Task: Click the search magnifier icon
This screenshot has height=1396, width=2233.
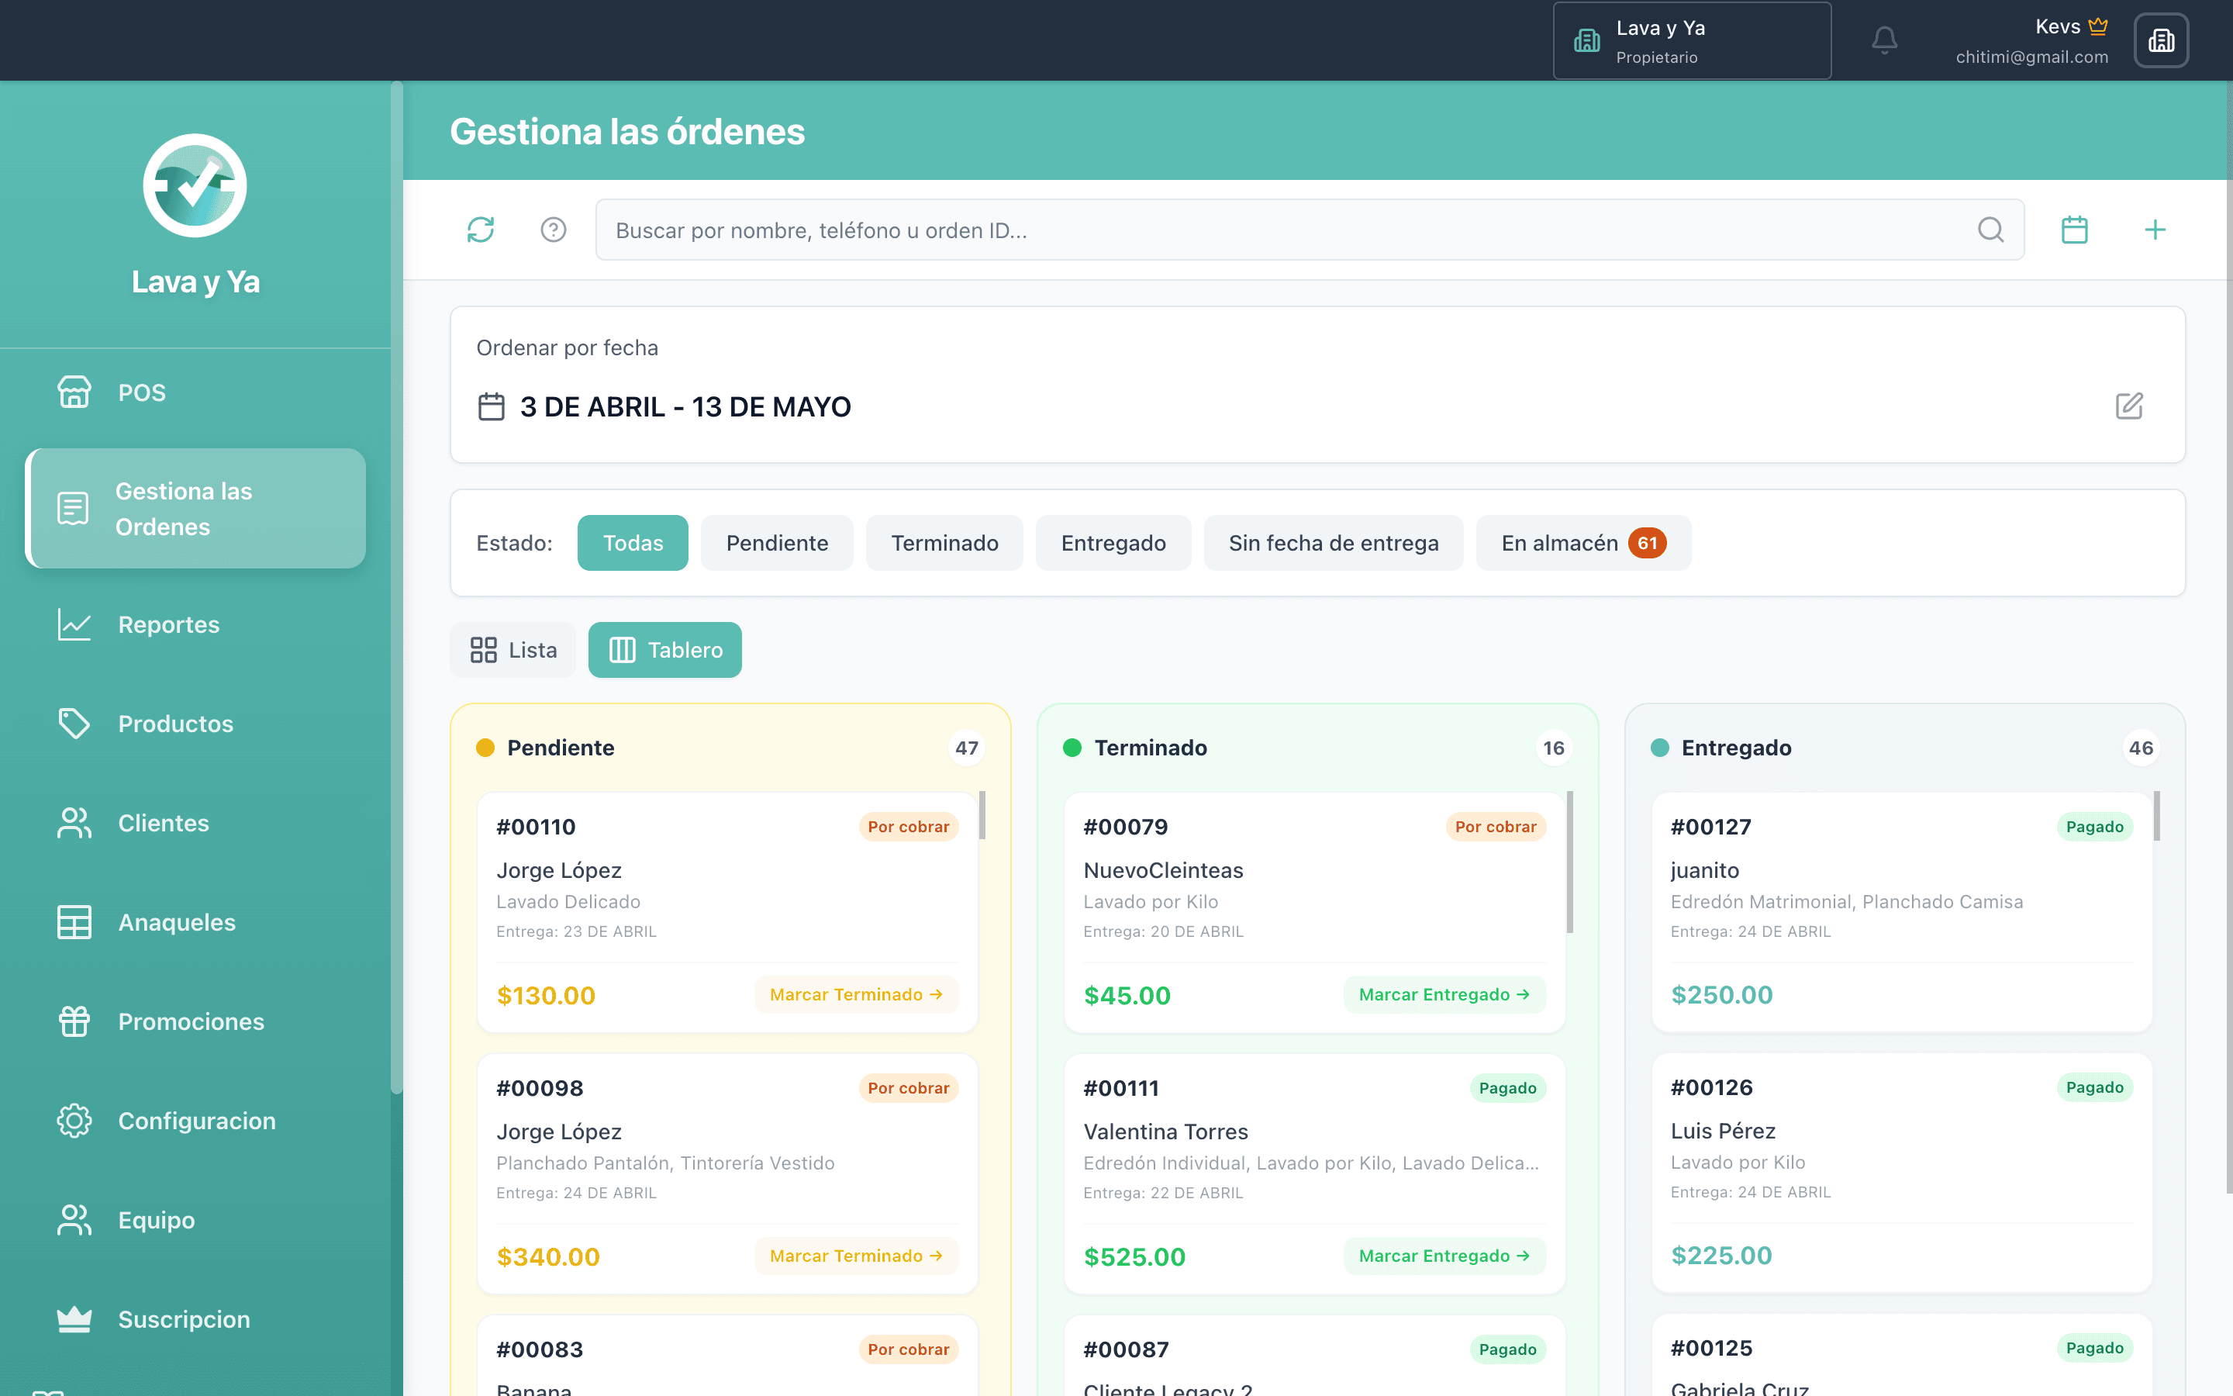Action: click(x=1990, y=229)
